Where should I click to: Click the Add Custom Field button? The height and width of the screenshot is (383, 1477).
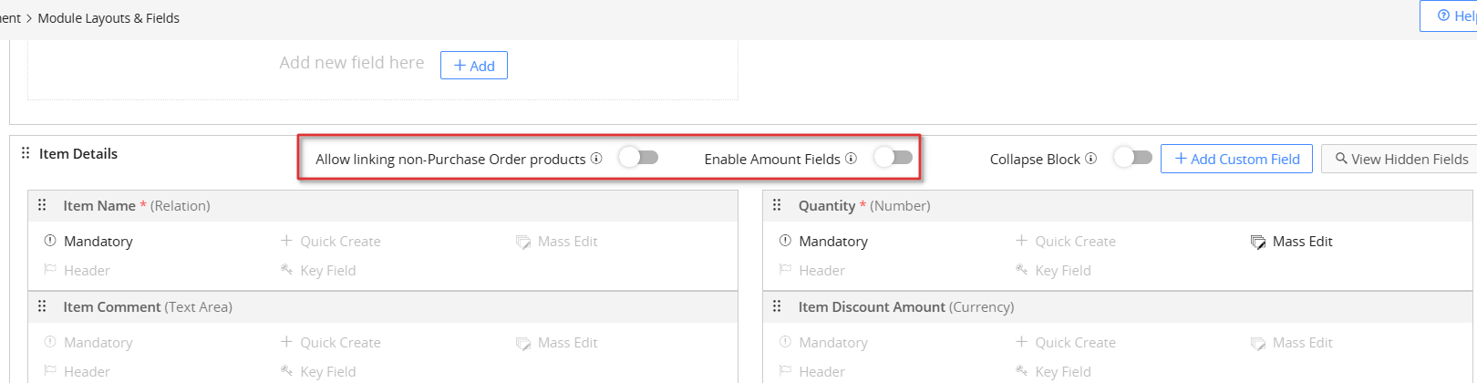1236,159
